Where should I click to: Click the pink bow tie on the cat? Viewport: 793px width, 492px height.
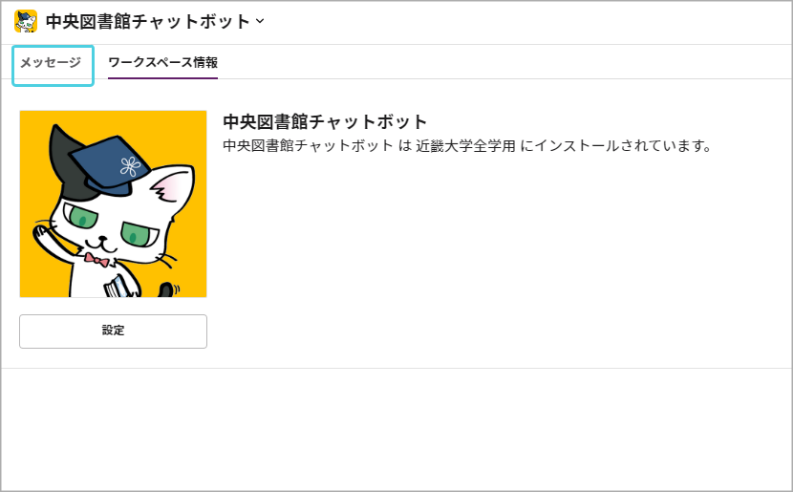pyautogui.click(x=97, y=260)
